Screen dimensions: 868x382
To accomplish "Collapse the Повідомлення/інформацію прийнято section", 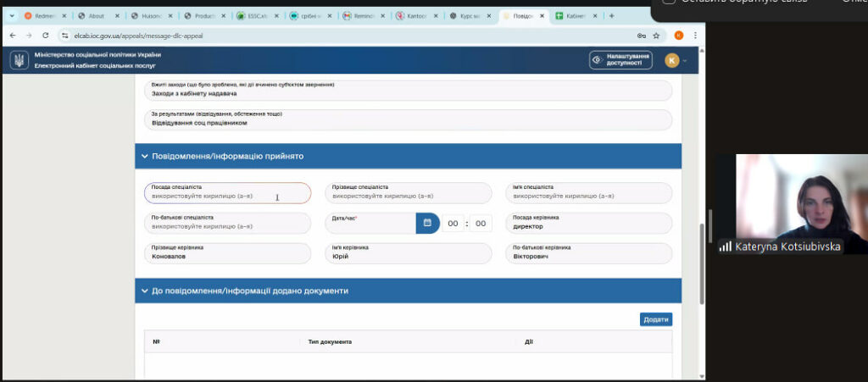I will (143, 157).
